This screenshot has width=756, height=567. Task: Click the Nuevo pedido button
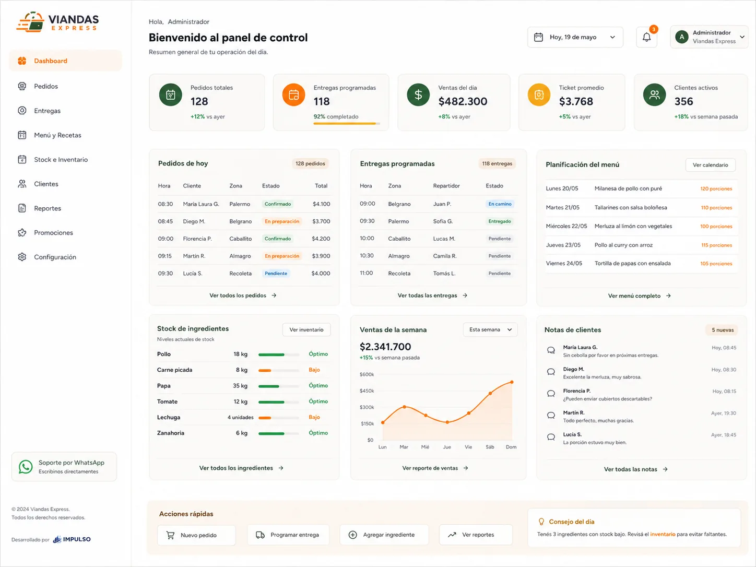tap(196, 535)
